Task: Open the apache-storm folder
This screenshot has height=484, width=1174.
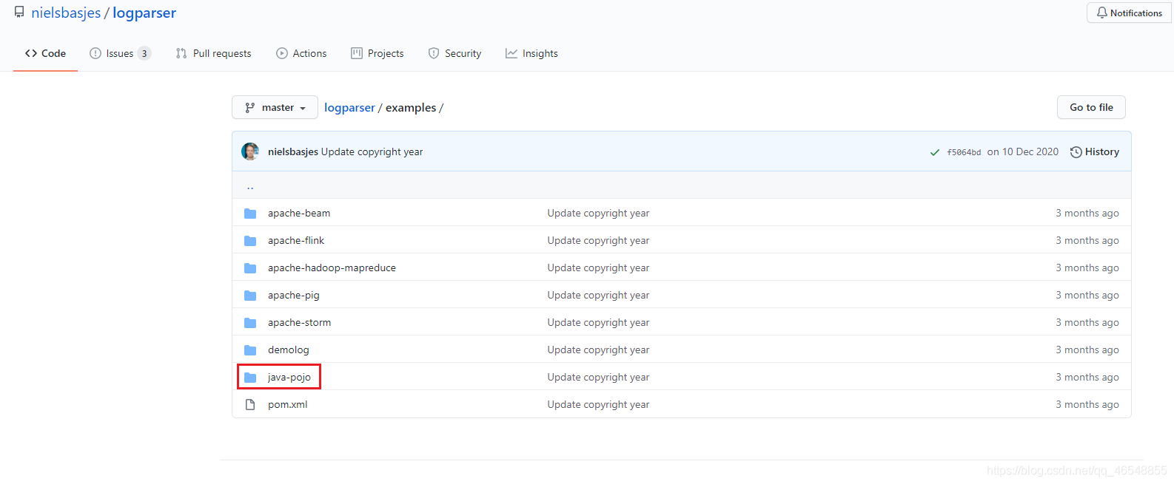Action: (299, 322)
